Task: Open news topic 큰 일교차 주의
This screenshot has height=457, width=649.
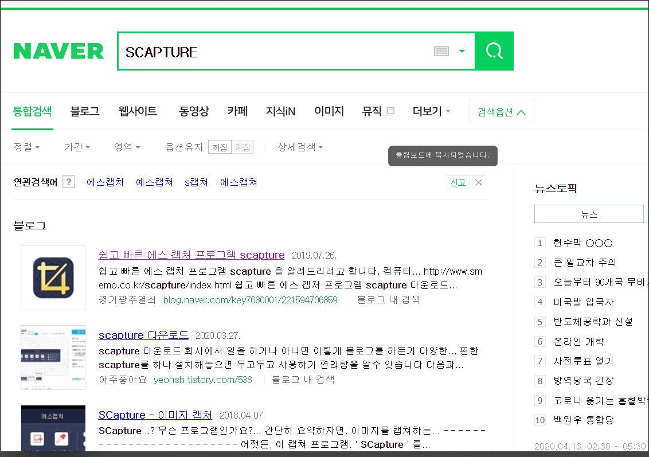Action: point(585,263)
